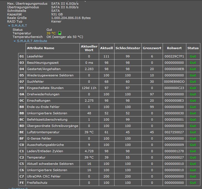Click the Freifallschutz Gut status cell

[x=193, y=183]
